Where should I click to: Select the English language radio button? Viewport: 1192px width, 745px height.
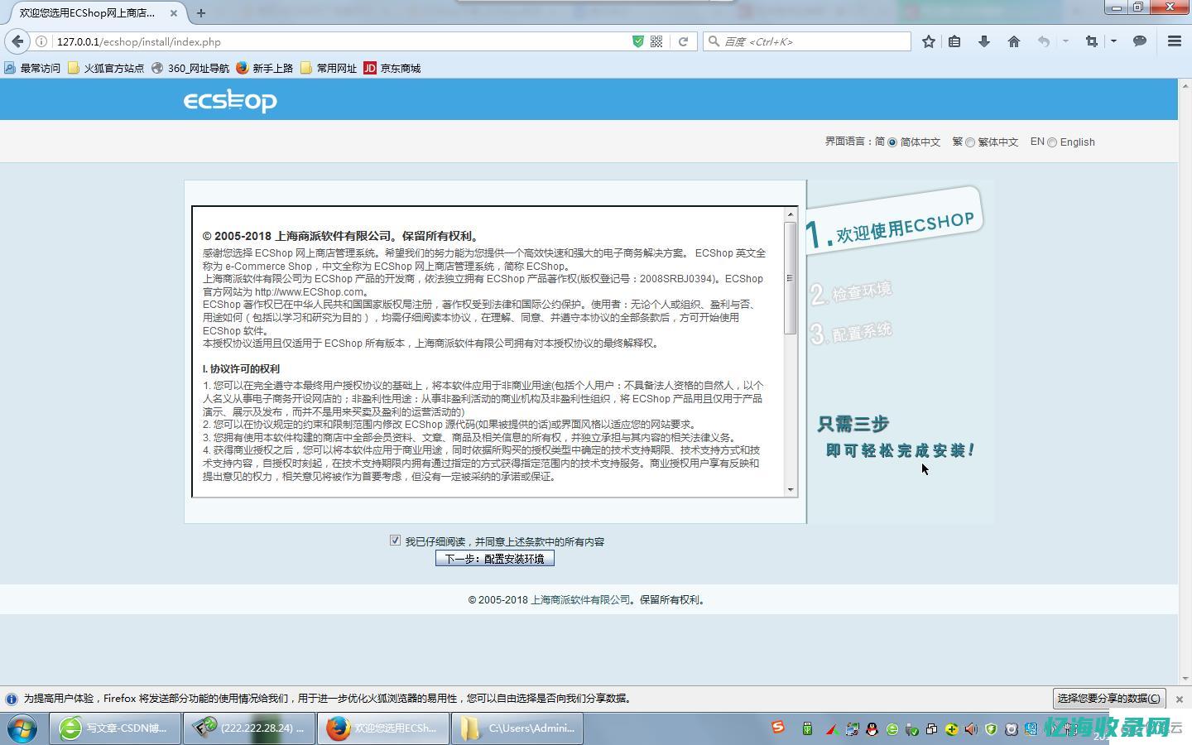tap(1050, 142)
